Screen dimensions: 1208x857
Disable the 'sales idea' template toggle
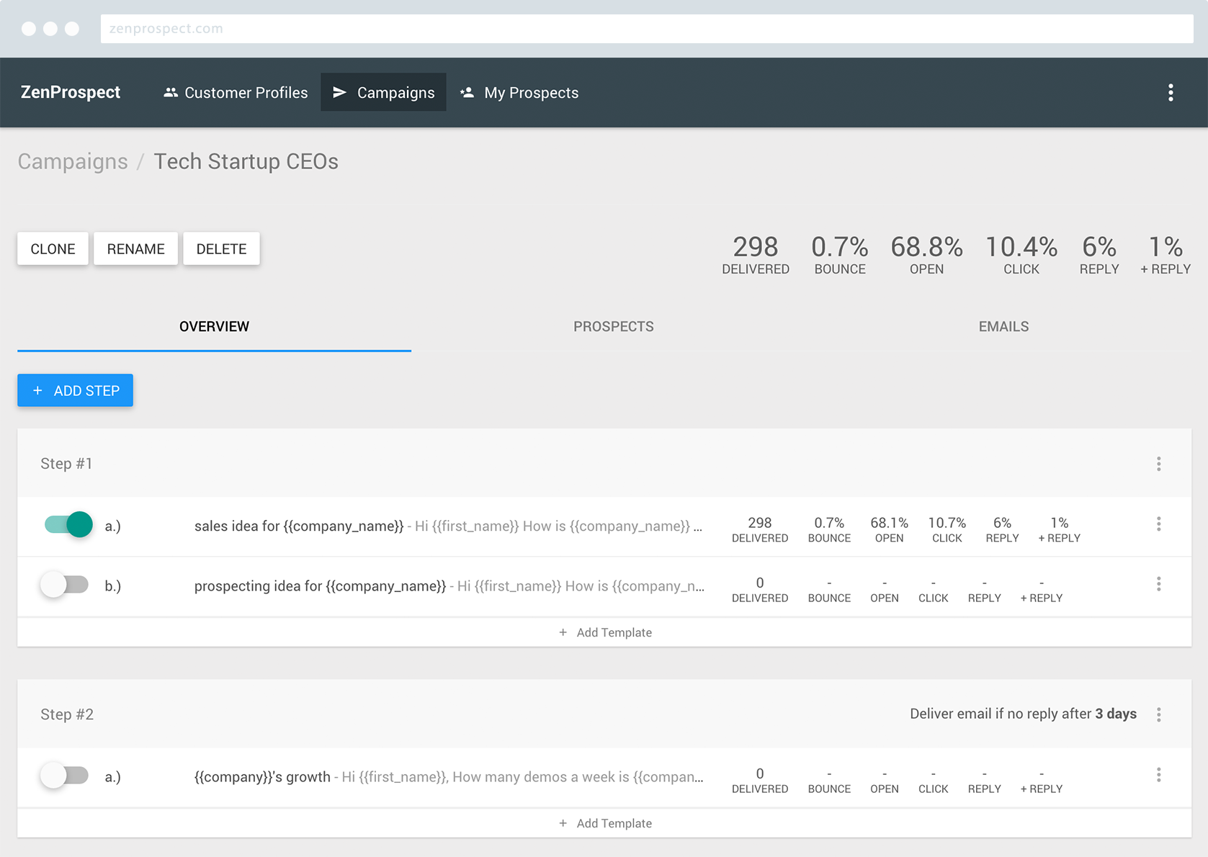pos(68,524)
